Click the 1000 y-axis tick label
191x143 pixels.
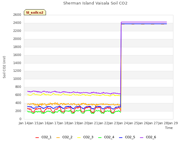17,79
